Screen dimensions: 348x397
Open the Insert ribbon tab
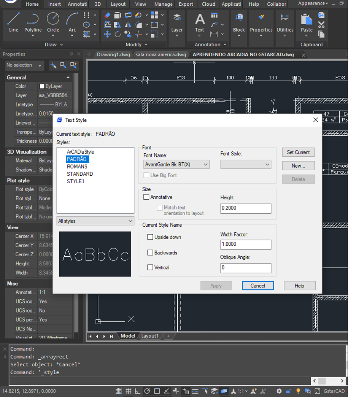tap(54, 4)
